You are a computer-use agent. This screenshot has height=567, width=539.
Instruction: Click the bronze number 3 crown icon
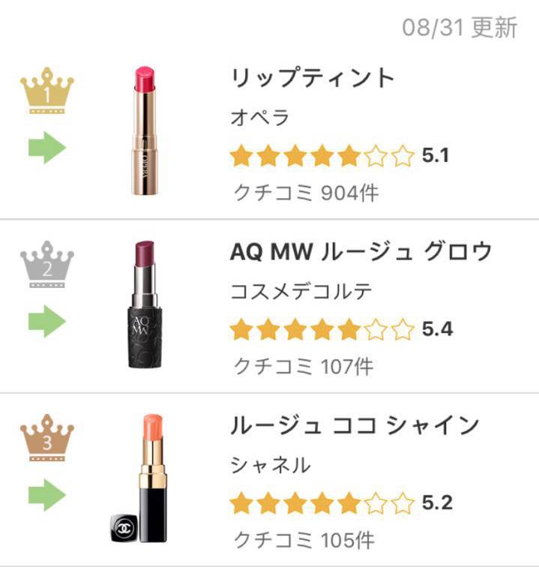(x=47, y=437)
